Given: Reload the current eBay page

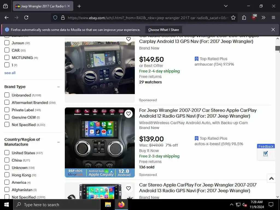Looking at the screenshot, I should click(x=26, y=17).
